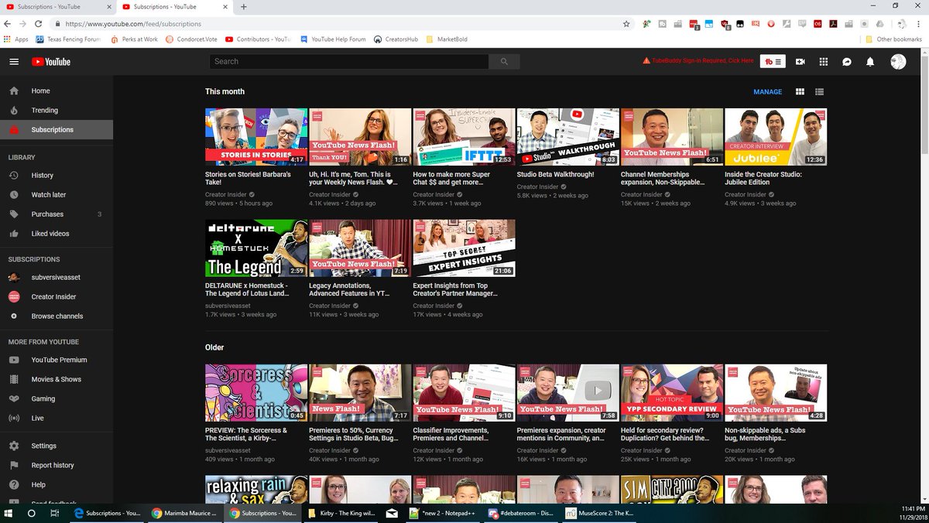929x523 pixels.
Task: Open Cortana search circle on taskbar
Action: [x=32, y=513]
